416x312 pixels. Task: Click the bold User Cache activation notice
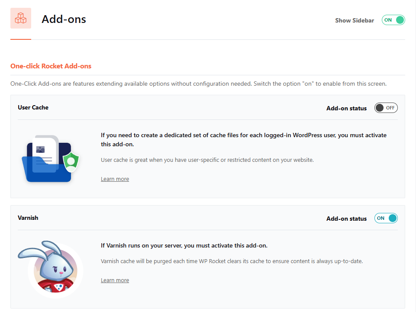click(243, 139)
